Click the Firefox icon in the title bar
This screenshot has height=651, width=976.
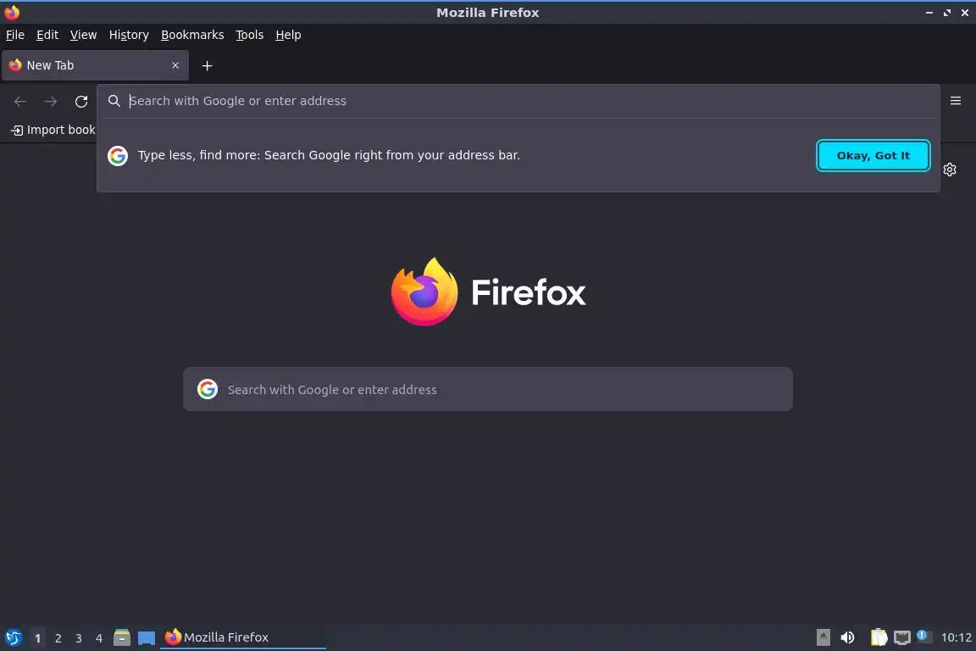[x=12, y=13]
